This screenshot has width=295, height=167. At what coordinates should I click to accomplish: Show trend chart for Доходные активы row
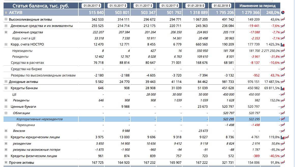[283, 82]
